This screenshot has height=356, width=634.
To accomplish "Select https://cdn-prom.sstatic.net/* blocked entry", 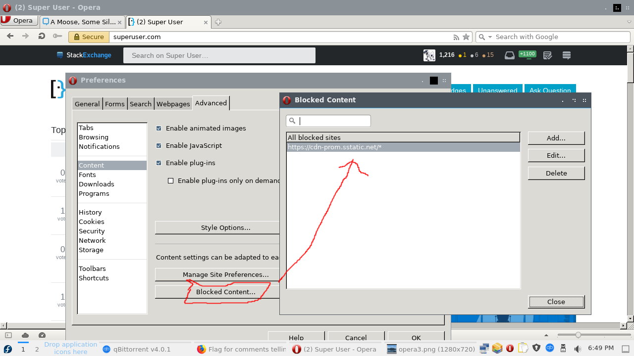I will (x=403, y=147).
